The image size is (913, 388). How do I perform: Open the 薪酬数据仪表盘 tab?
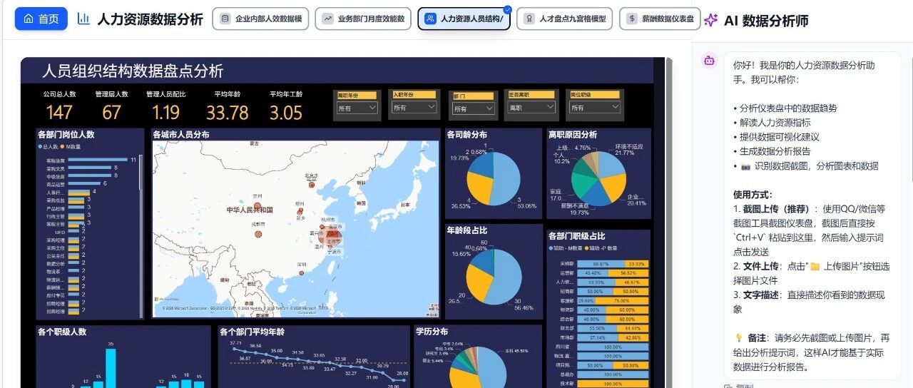click(x=660, y=19)
